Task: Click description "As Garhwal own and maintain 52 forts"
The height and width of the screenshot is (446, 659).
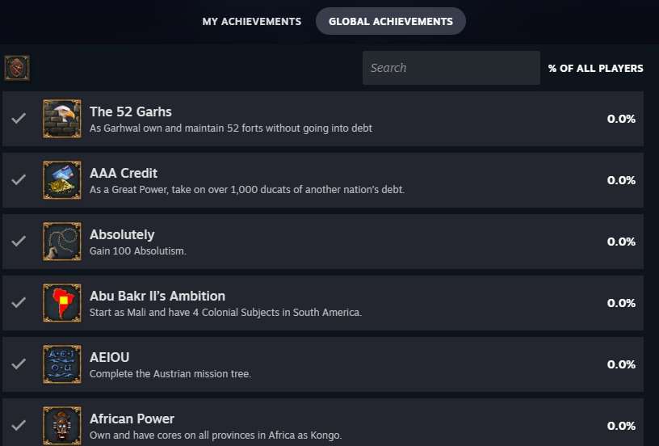Action: click(231, 128)
